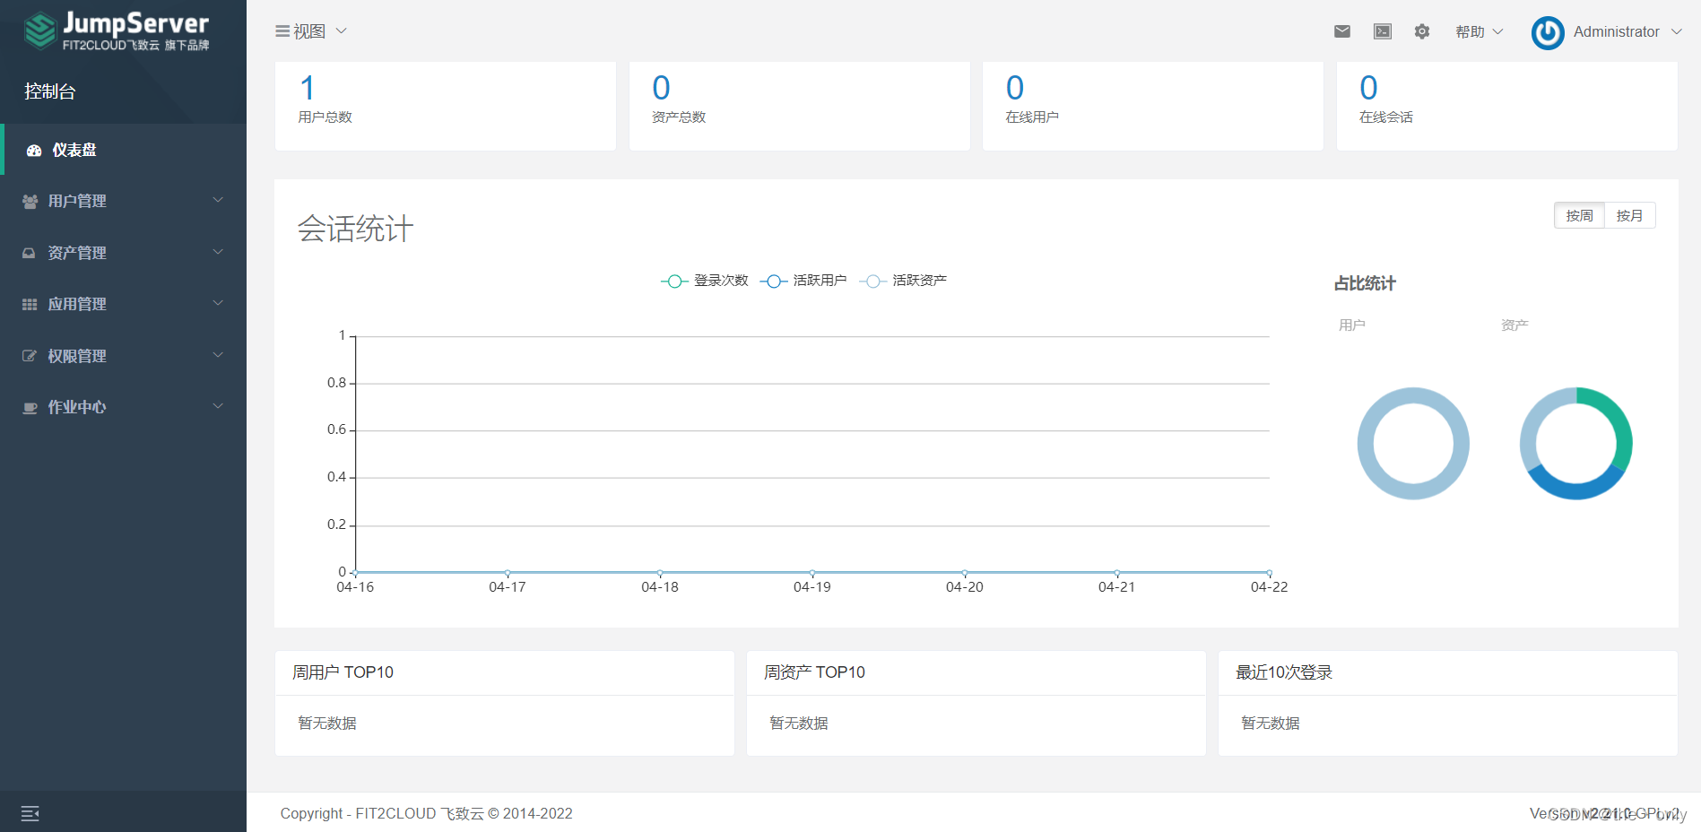Click 暂无数据 under 最近10次登录
The height and width of the screenshot is (832, 1701).
[x=1271, y=724]
